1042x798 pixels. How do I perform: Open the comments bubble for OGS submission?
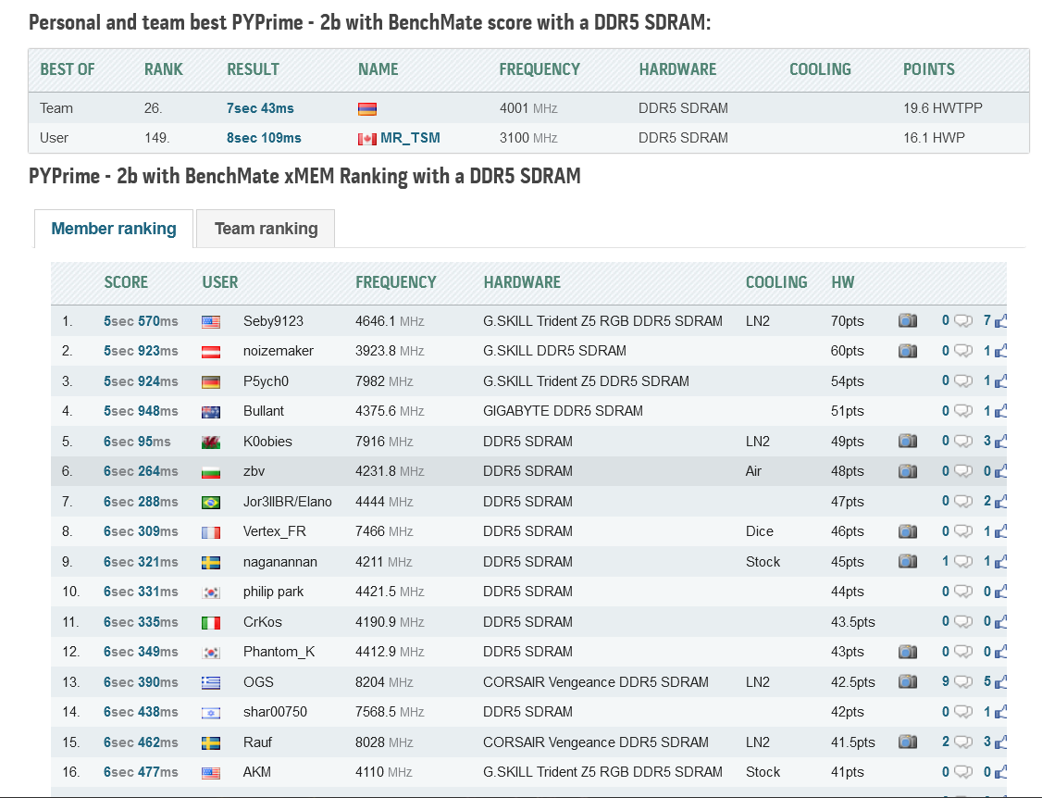[963, 682]
